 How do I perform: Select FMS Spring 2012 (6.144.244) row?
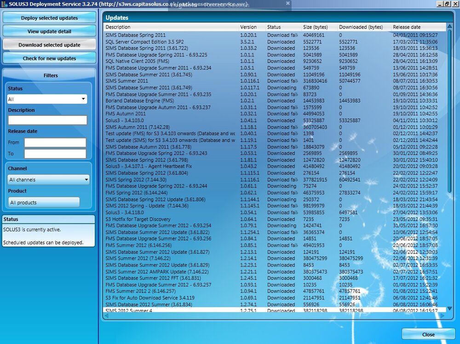[275, 193]
